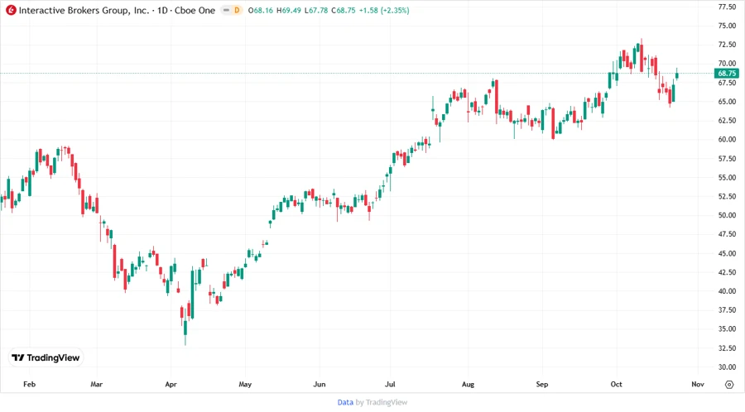Click the Interactive Brokers logo icon
Image resolution: width=745 pixels, height=412 pixels.
11,10
